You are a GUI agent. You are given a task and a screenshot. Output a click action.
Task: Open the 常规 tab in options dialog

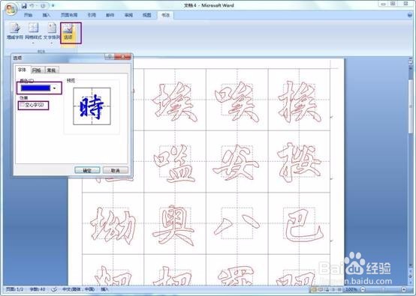(52, 70)
